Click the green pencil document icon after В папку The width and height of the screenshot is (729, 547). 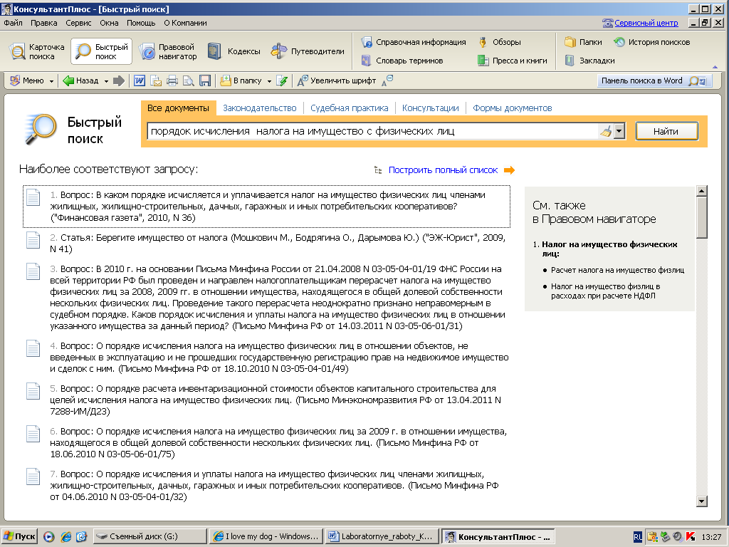click(282, 80)
